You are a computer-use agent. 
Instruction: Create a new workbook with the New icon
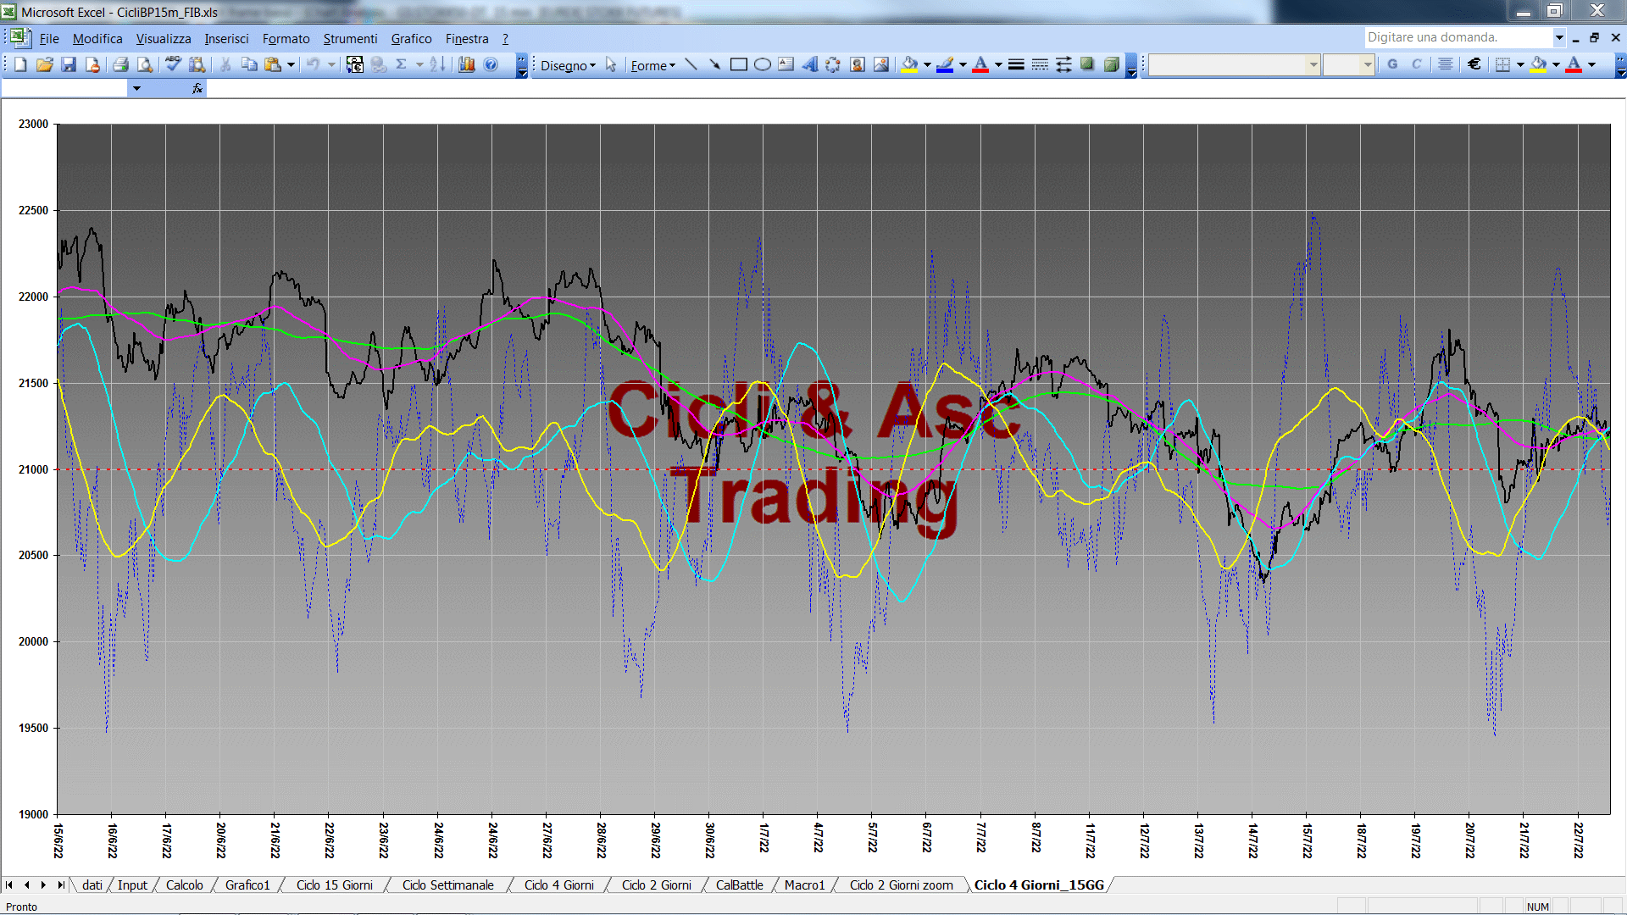click(x=20, y=64)
